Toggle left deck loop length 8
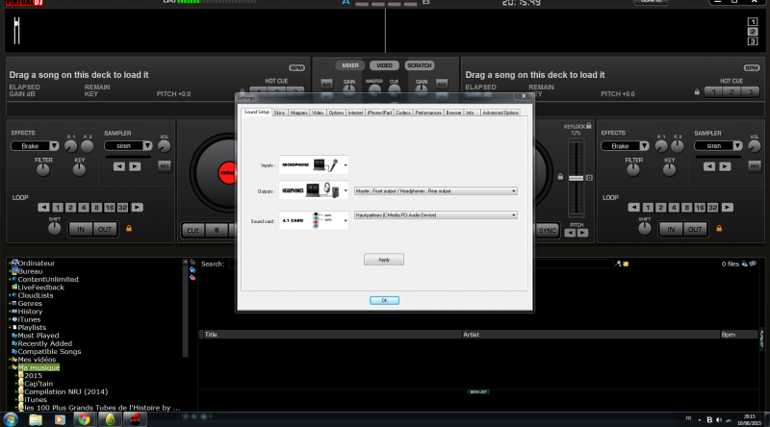 coord(96,207)
